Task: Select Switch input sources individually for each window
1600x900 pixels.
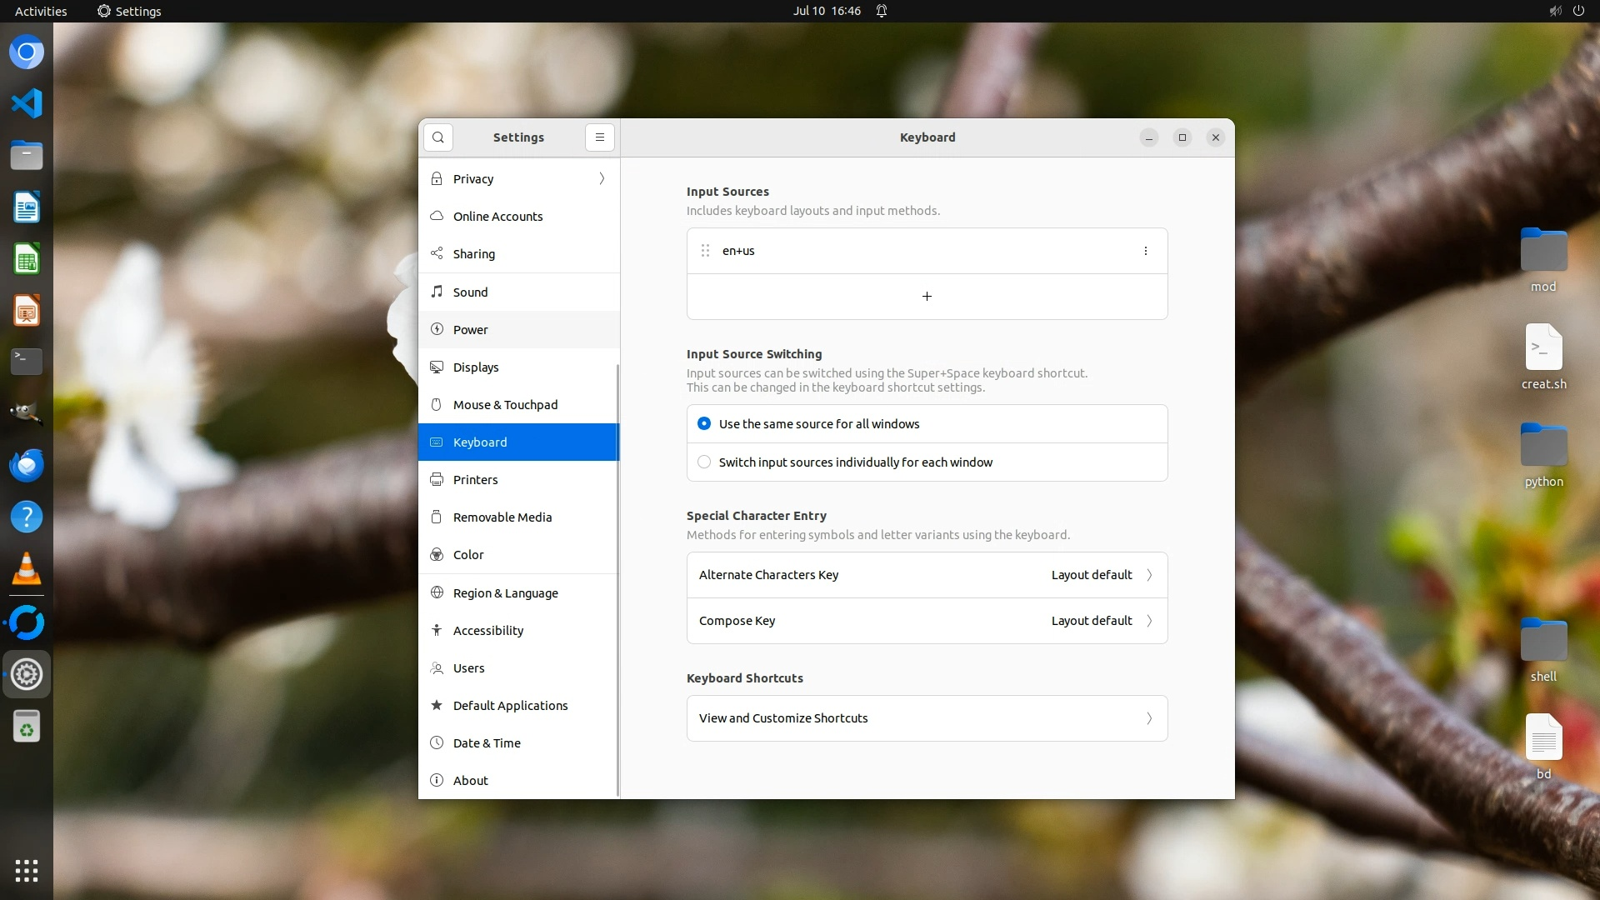Action: click(704, 462)
